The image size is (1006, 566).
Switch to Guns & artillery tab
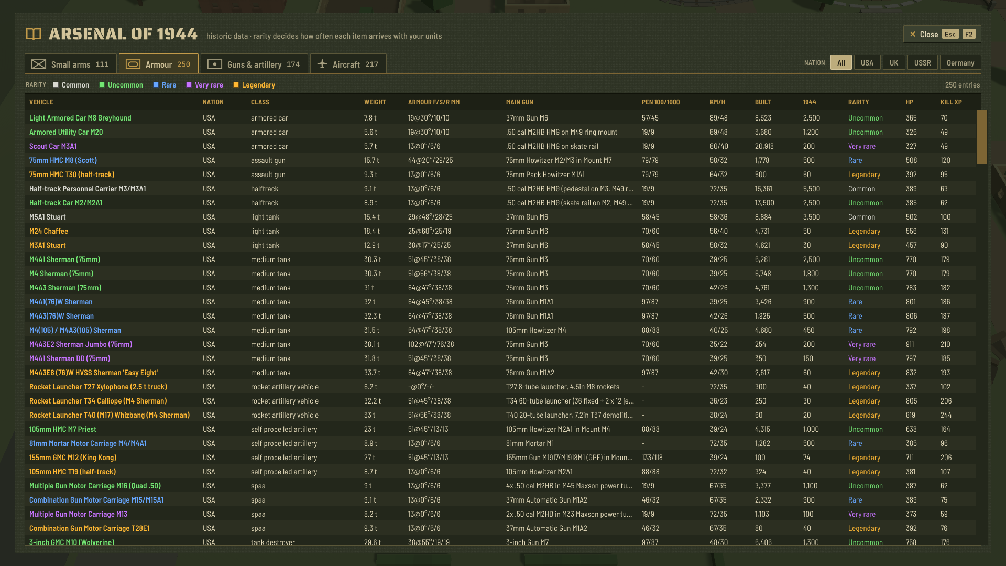(254, 64)
